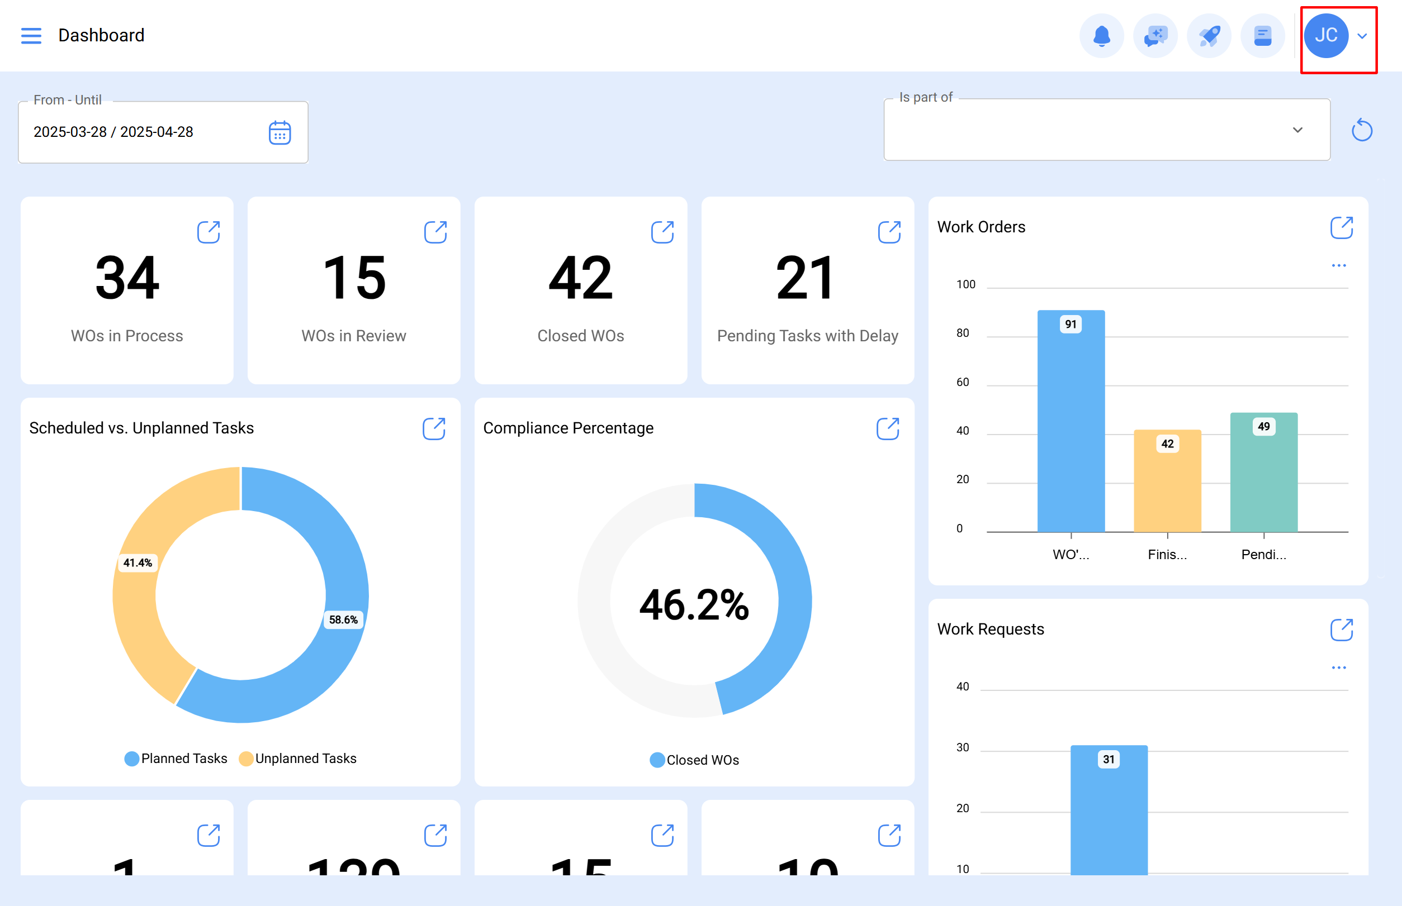Open the Work Orders chart options menu
The width and height of the screenshot is (1402, 906).
(x=1339, y=265)
